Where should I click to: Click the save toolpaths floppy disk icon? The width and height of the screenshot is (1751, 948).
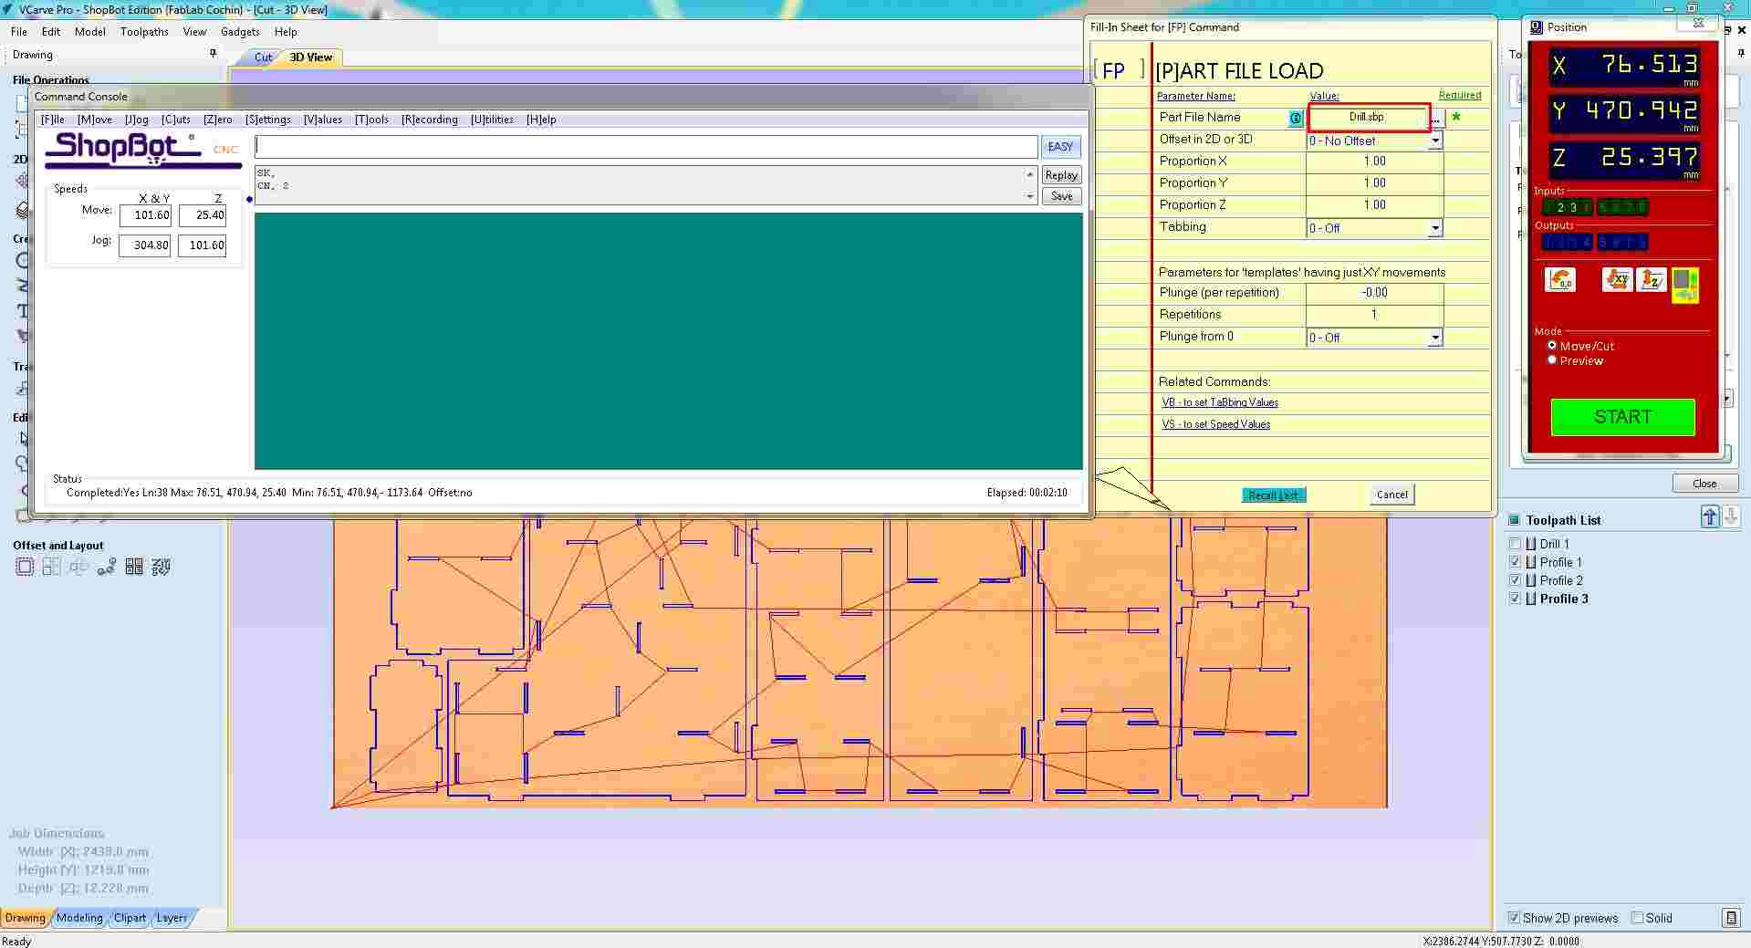point(1730,918)
